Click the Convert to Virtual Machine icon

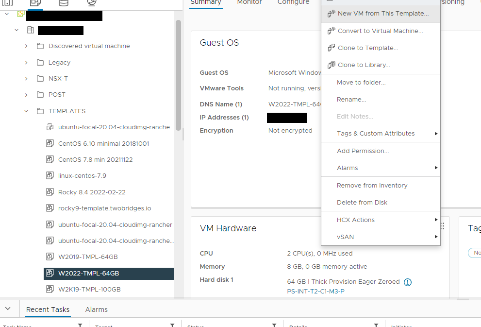coord(332,31)
